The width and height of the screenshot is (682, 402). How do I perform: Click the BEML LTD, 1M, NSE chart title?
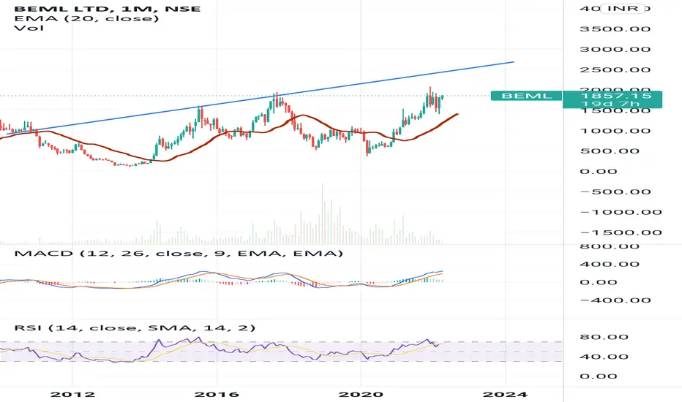tap(108, 8)
